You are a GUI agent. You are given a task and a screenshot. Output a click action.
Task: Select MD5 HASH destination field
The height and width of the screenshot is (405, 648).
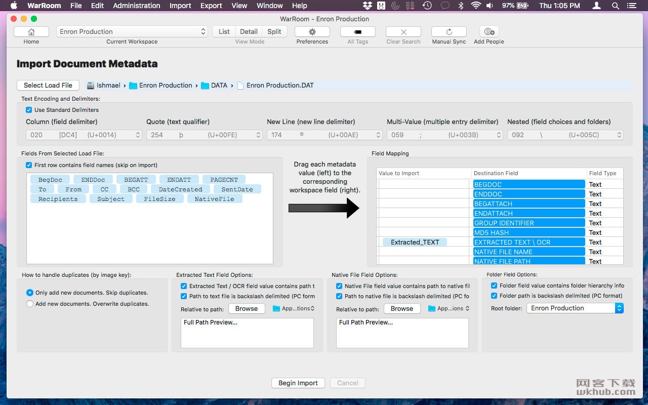coord(529,232)
